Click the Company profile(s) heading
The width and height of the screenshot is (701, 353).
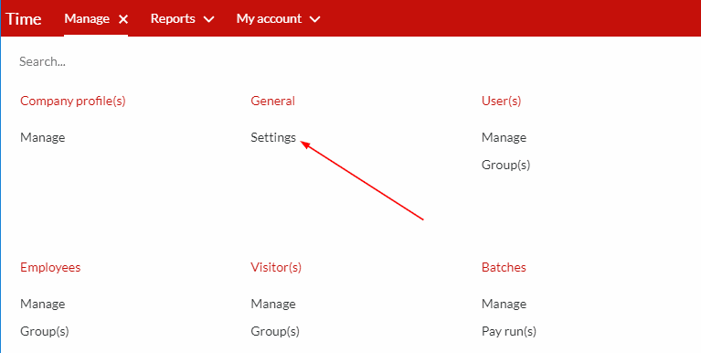tap(73, 102)
